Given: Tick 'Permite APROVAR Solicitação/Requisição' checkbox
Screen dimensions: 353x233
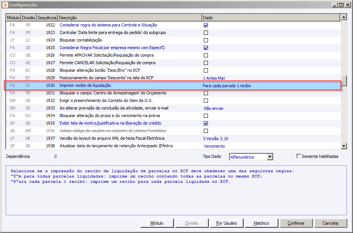Looking at the screenshot, I should tap(206, 55).
